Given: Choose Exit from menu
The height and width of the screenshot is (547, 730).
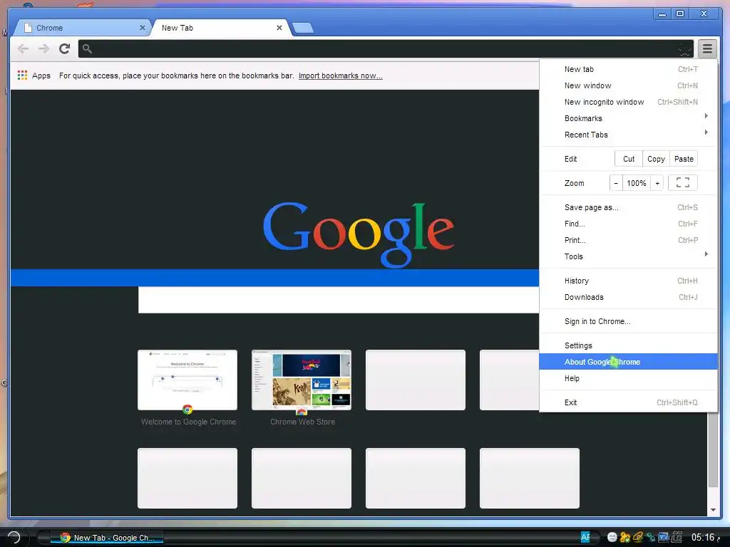Looking at the screenshot, I should tap(628, 403).
